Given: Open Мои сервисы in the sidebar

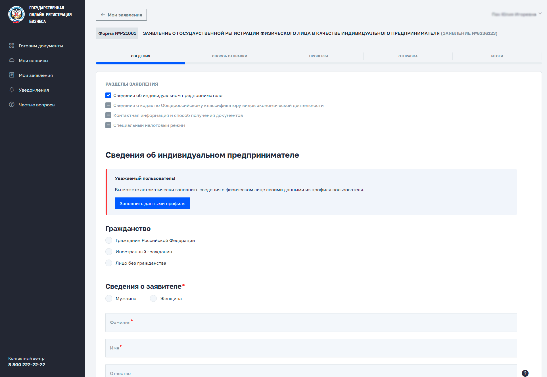Looking at the screenshot, I should (x=34, y=60).
